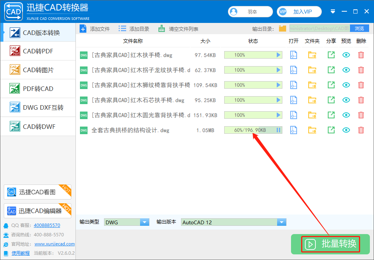
Task: Click the 60%/196.90KB progress bar
Action: pyautogui.click(x=253, y=130)
